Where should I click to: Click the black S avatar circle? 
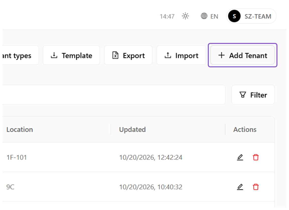234,16
